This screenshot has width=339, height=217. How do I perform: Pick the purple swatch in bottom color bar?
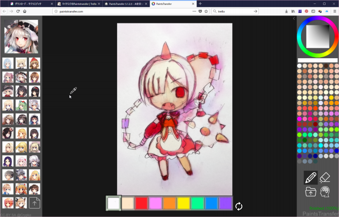pyautogui.click(x=225, y=203)
